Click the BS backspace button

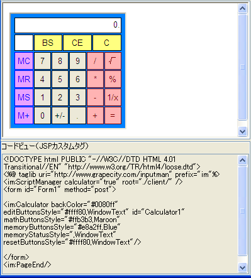[x=48, y=43]
